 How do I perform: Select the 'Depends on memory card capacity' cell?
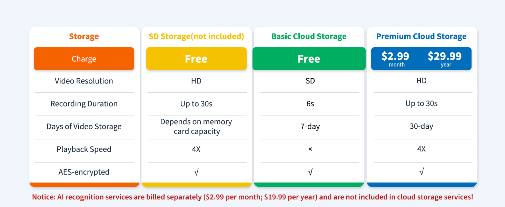coord(196,126)
